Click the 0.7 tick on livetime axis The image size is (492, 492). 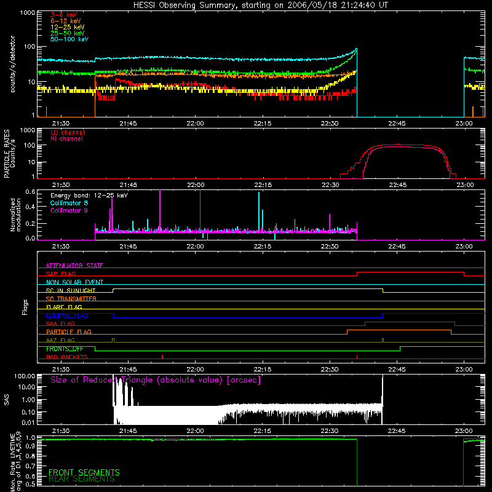point(30,466)
